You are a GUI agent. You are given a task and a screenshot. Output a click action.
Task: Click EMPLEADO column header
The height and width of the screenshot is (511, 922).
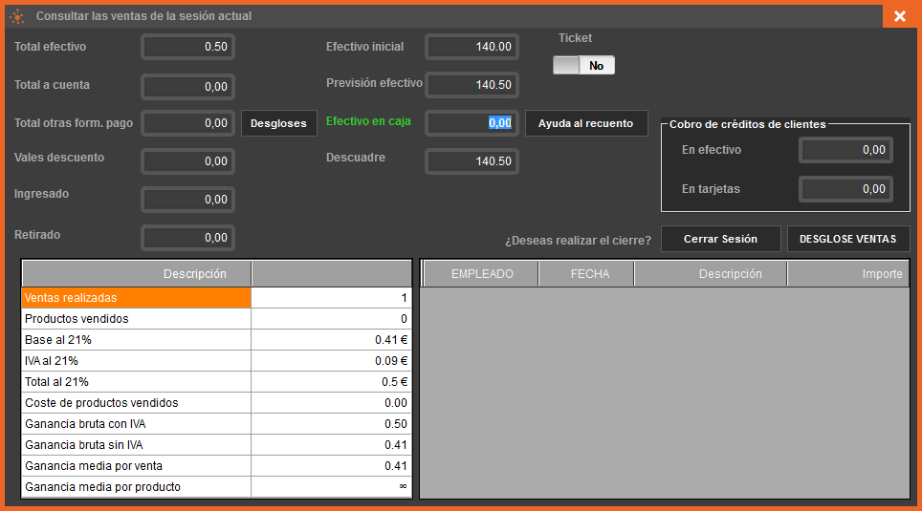click(482, 274)
